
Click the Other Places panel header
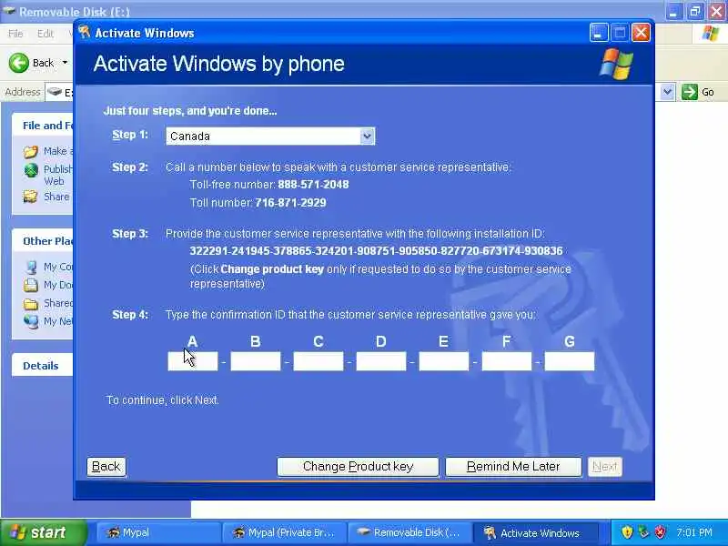click(42, 241)
